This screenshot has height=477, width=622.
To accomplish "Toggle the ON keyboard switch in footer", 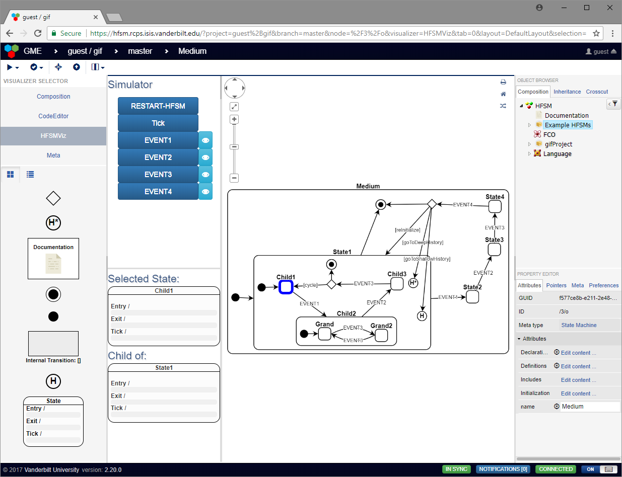I will pyautogui.click(x=599, y=469).
